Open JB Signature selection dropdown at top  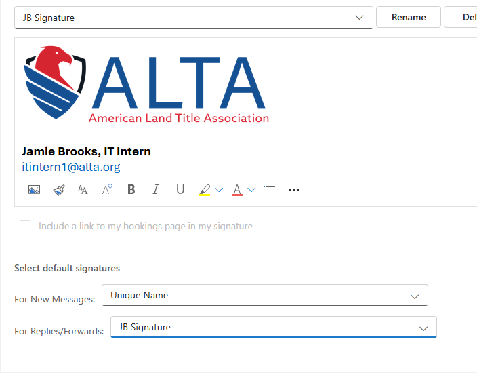click(194, 18)
